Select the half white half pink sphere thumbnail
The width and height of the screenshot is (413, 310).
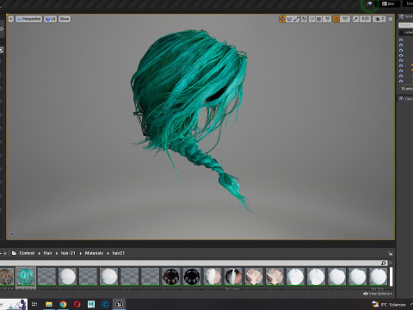coord(213,276)
